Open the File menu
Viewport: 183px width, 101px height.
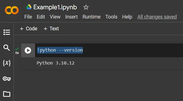tap(28, 17)
